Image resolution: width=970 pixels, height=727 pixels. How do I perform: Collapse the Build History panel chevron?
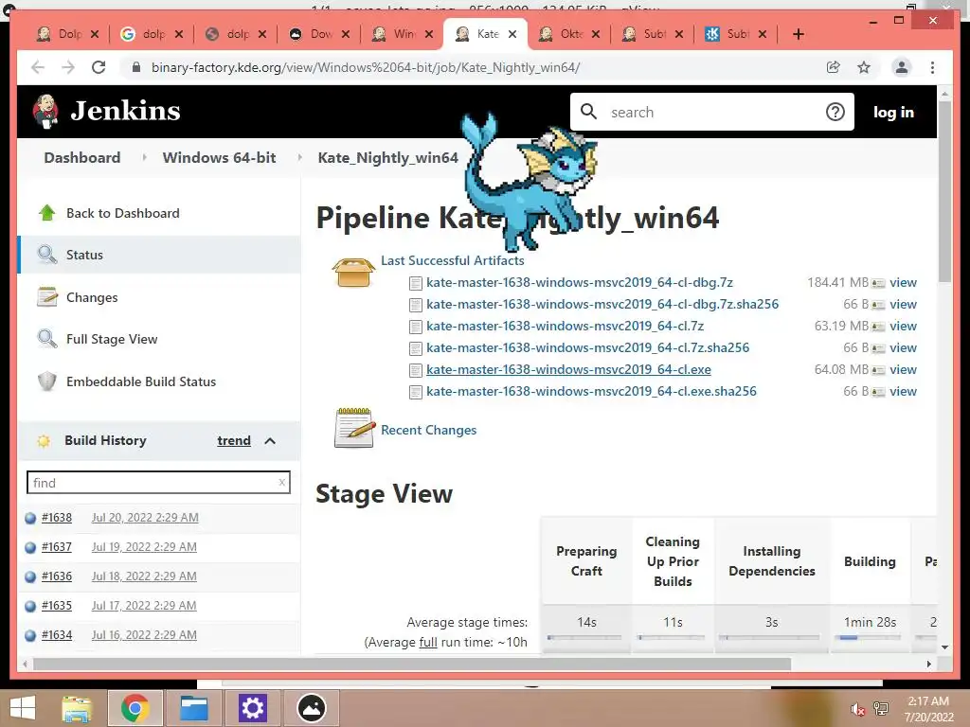coord(270,441)
